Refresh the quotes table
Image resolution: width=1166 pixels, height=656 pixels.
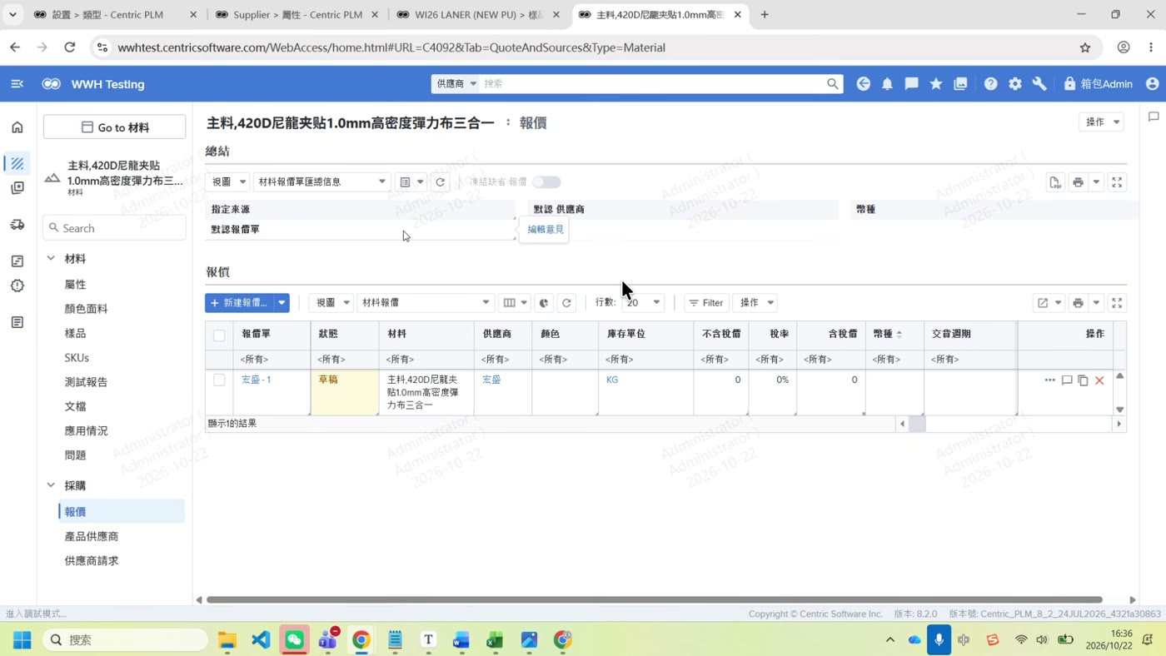(566, 303)
